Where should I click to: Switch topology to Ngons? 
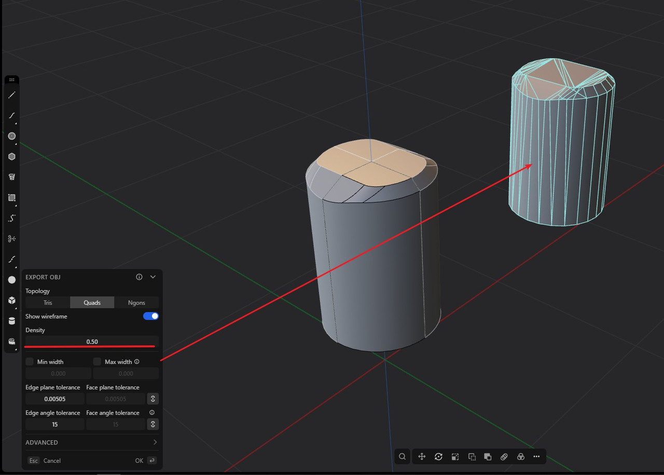click(x=136, y=303)
